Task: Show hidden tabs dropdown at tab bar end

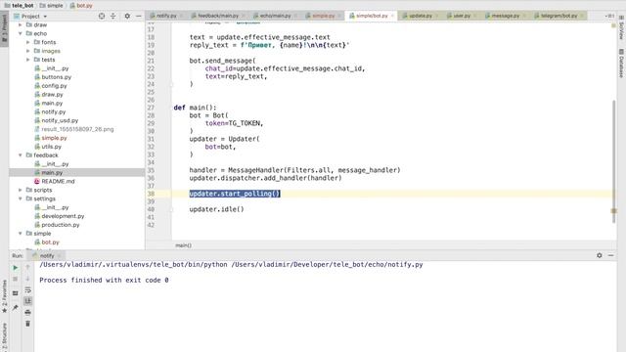Action: tap(609, 16)
